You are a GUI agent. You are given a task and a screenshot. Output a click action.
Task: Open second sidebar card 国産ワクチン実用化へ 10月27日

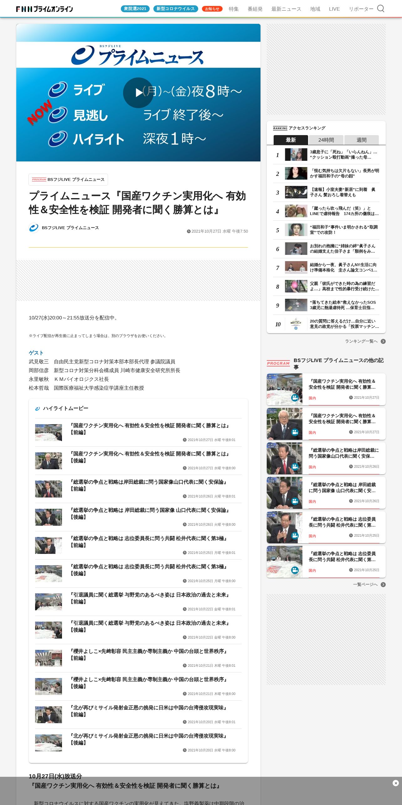326,424
